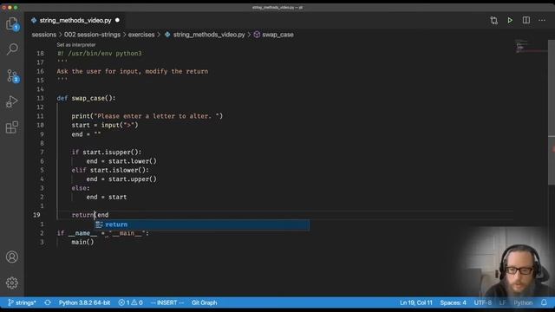The width and height of the screenshot is (555, 312).
Task: Click the if start.isupper(): line
Action: coord(107,153)
